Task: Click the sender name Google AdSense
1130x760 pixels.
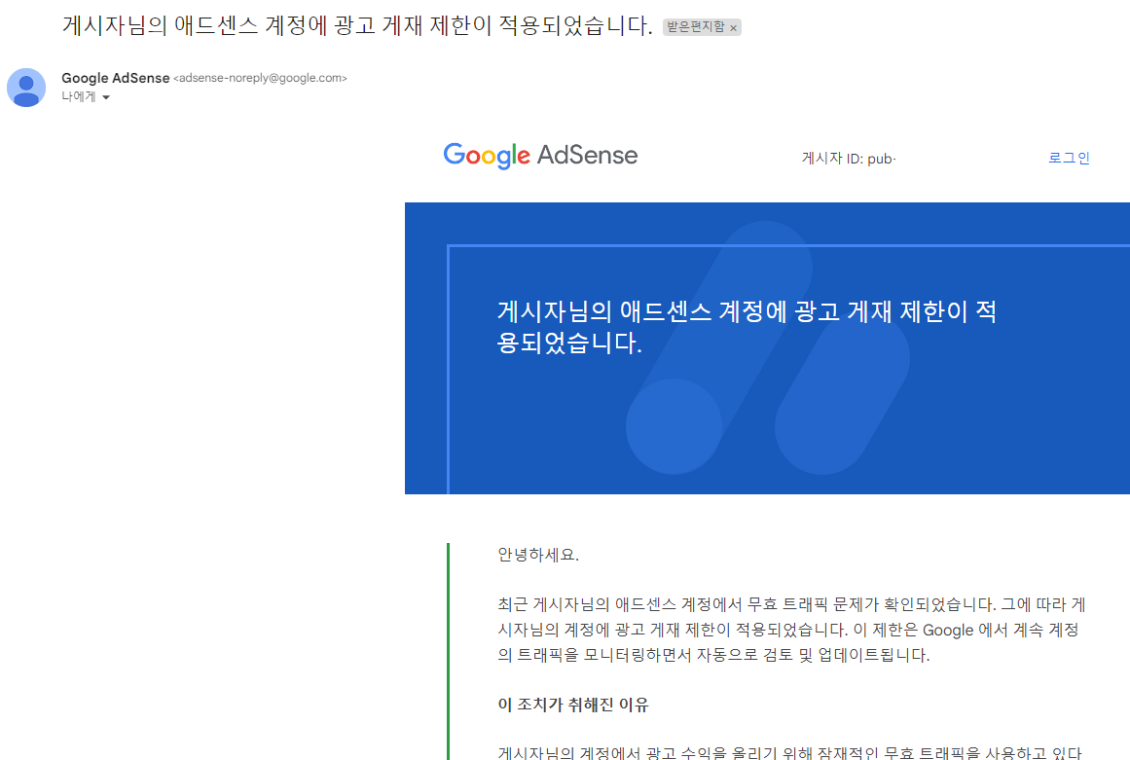Action: pyautogui.click(x=115, y=78)
